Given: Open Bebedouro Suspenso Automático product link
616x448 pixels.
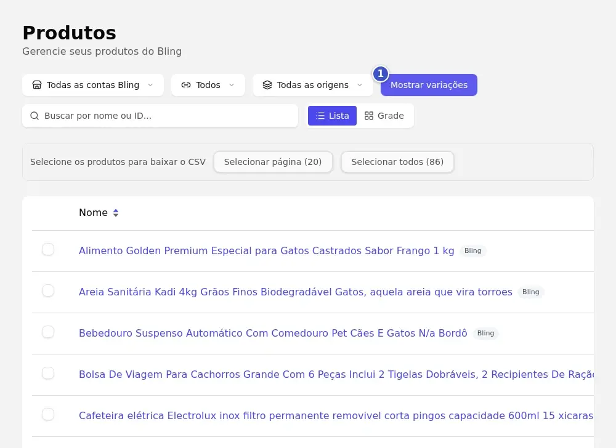Looking at the screenshot, I should [273, 333].
